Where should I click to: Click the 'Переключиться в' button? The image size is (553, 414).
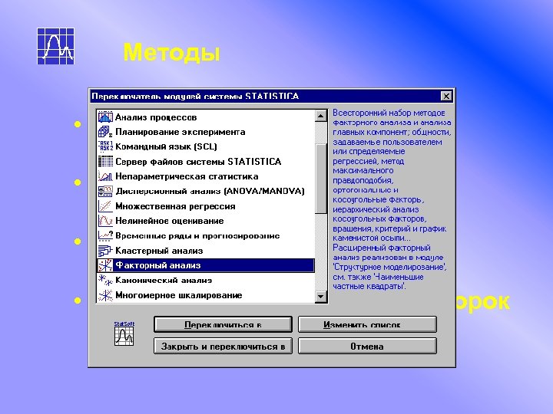pos(223,324)
